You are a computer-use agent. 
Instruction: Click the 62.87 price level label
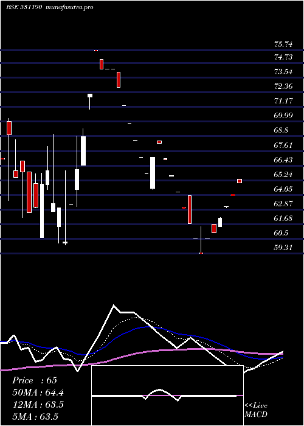[283, 204]
